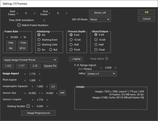Decrease the Sensor's Aspect value
Viewport: 158px width, 121px height.
pyautogui.click(x=33, y=100)
